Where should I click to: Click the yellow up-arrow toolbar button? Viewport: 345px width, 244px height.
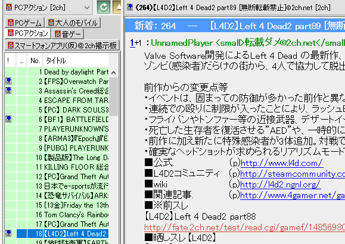[x=117, y=7]
